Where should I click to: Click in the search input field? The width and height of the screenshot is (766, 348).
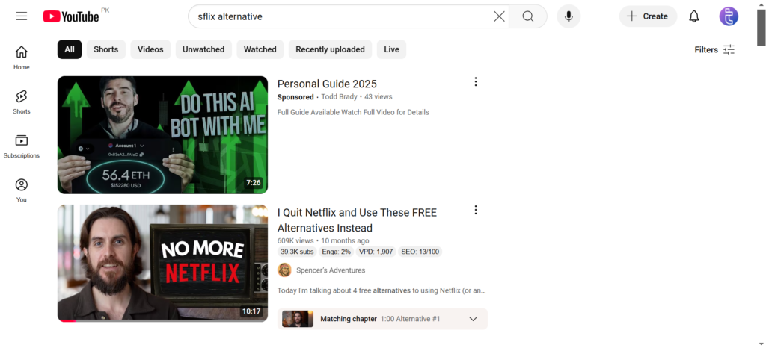click(342, 16)
